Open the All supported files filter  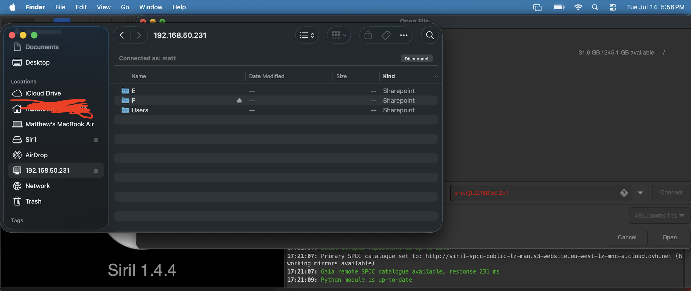tap(659, 216)
